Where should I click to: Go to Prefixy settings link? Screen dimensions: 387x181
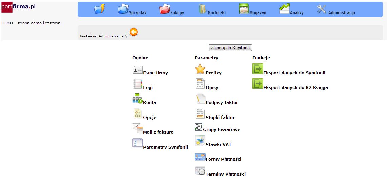[x=214, y=73]
